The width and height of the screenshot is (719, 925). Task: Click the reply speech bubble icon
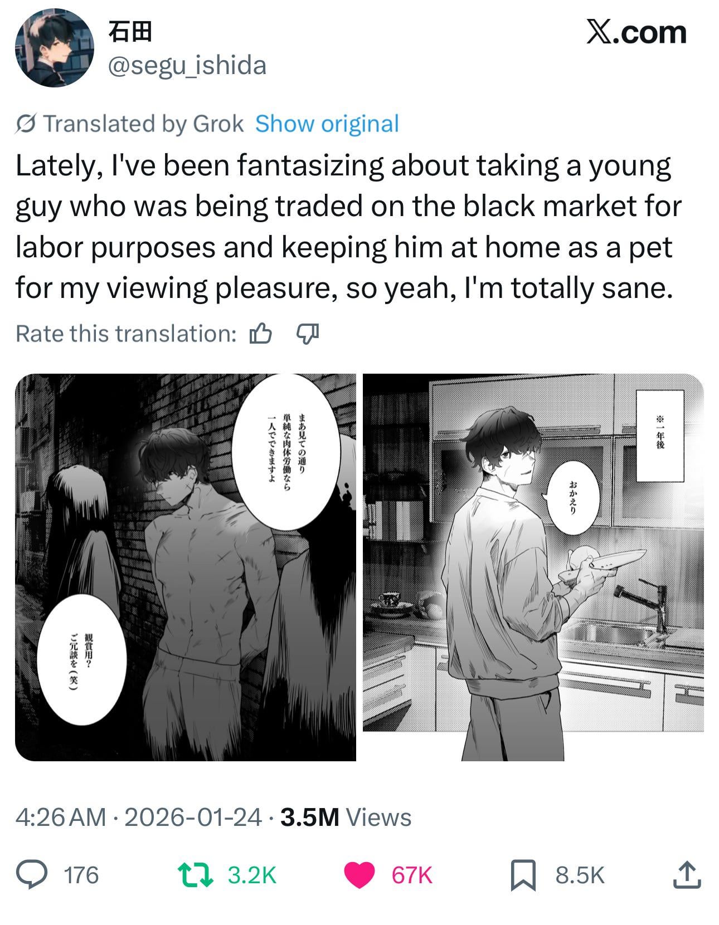32,874
